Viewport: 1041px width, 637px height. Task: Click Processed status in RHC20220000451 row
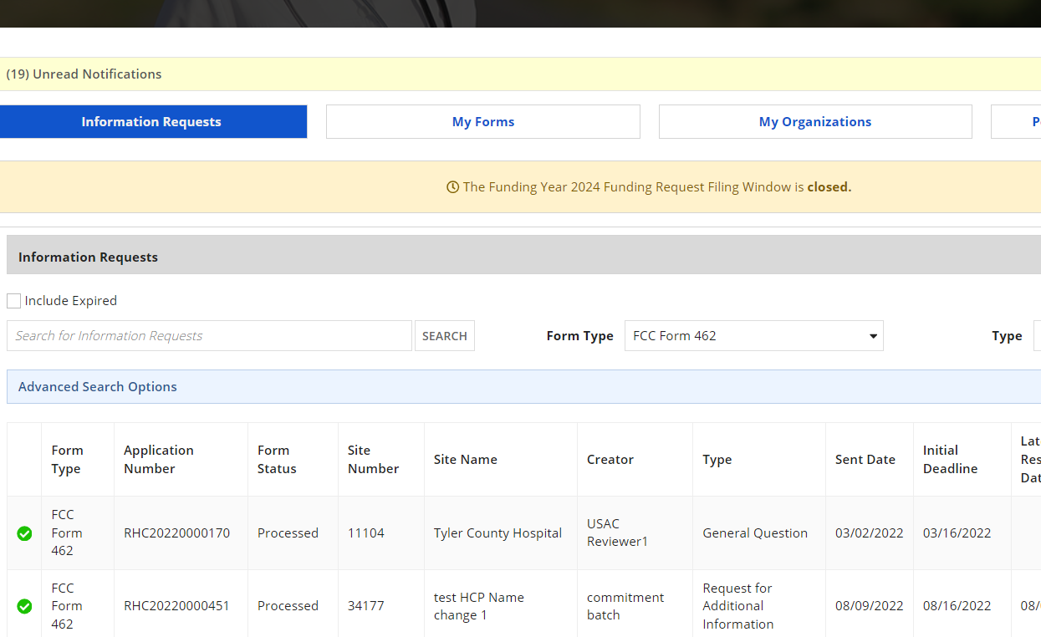click(288, 606)
